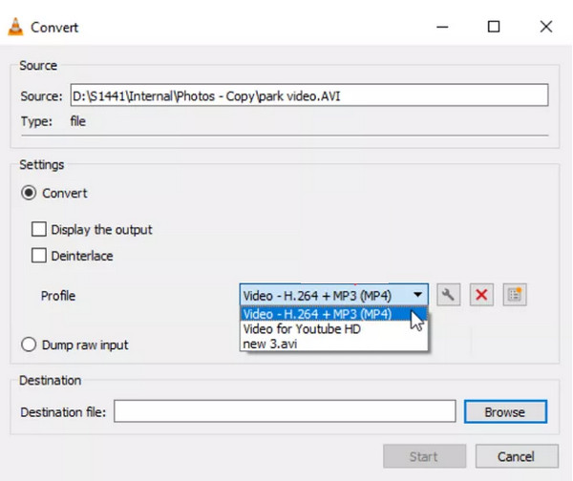This screenshot has height=481, width=573.
Task: Open the Browse destination button
Action: 505,412
